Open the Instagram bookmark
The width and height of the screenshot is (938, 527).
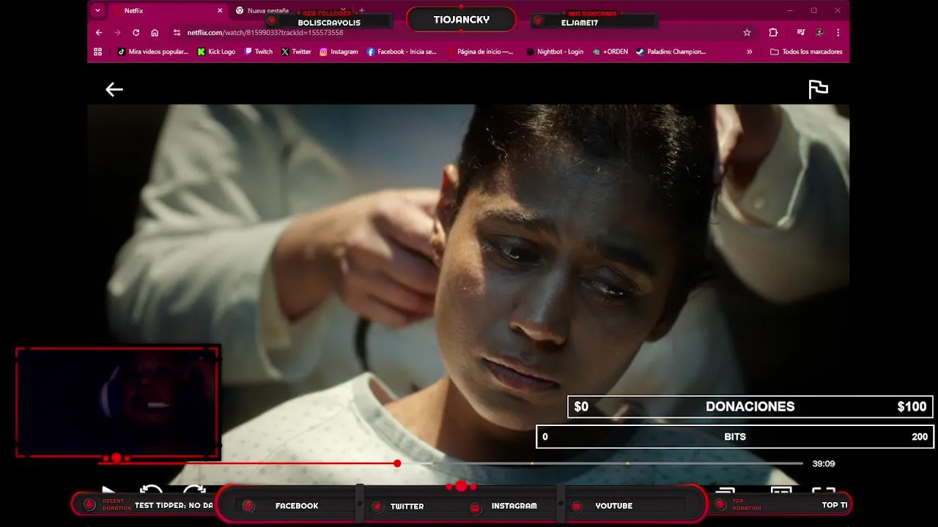[339, 52]
